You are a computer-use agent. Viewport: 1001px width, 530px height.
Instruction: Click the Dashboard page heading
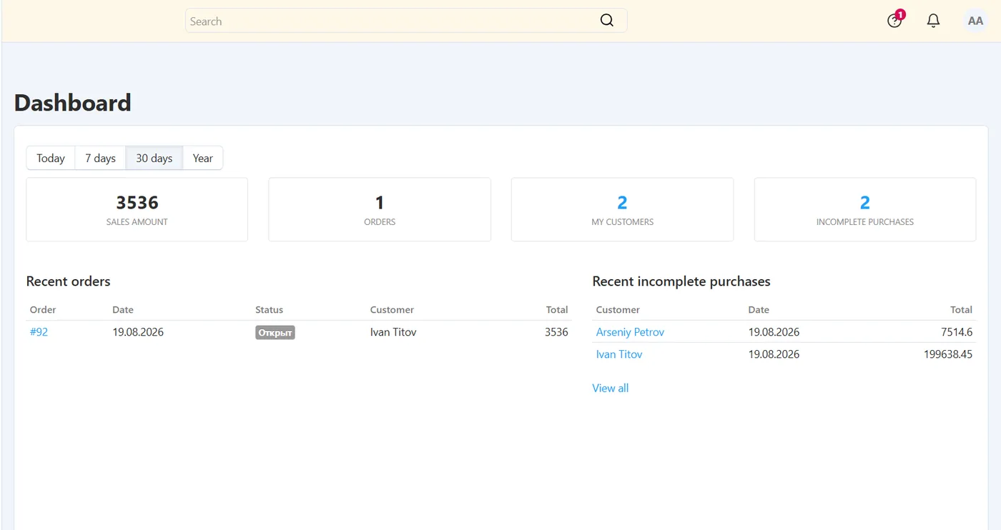(x=73, y=103)
